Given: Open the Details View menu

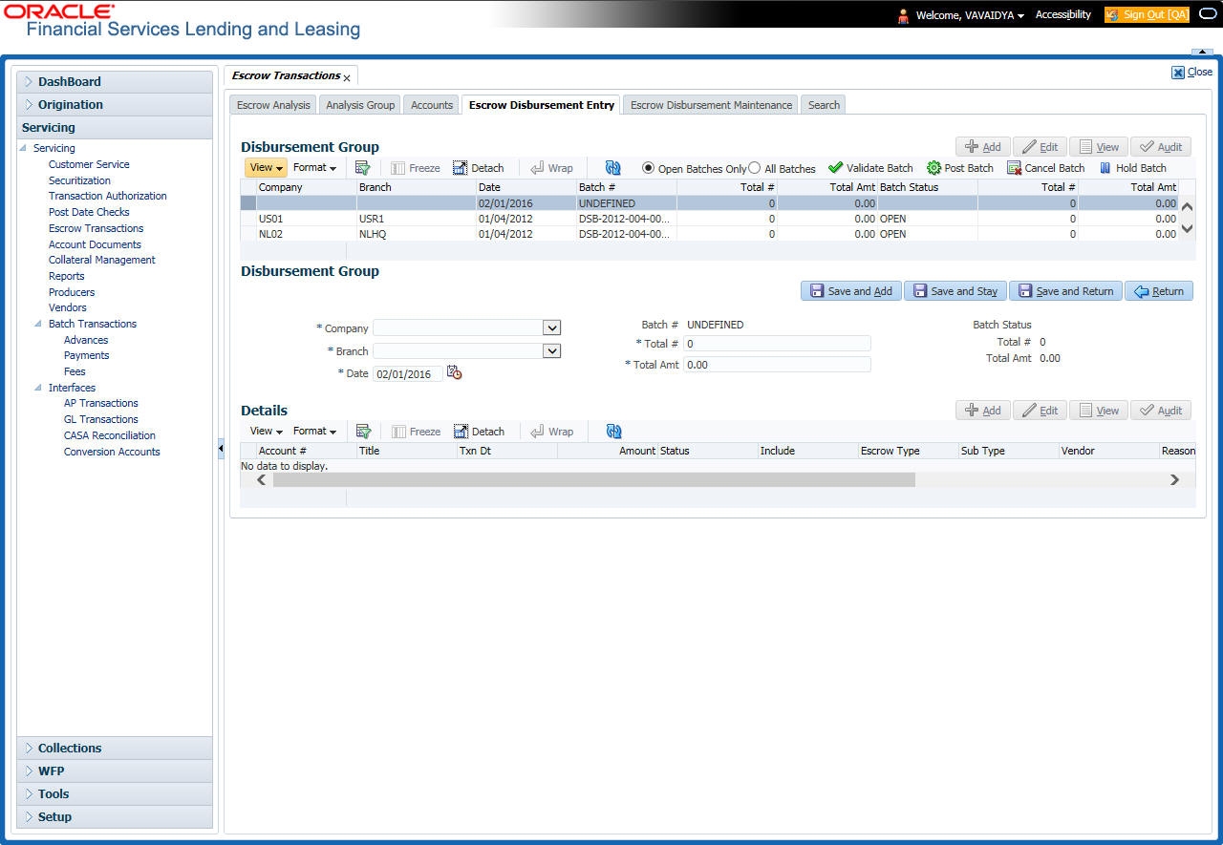Looking at the screenshot, I should [x=266, y=432].
